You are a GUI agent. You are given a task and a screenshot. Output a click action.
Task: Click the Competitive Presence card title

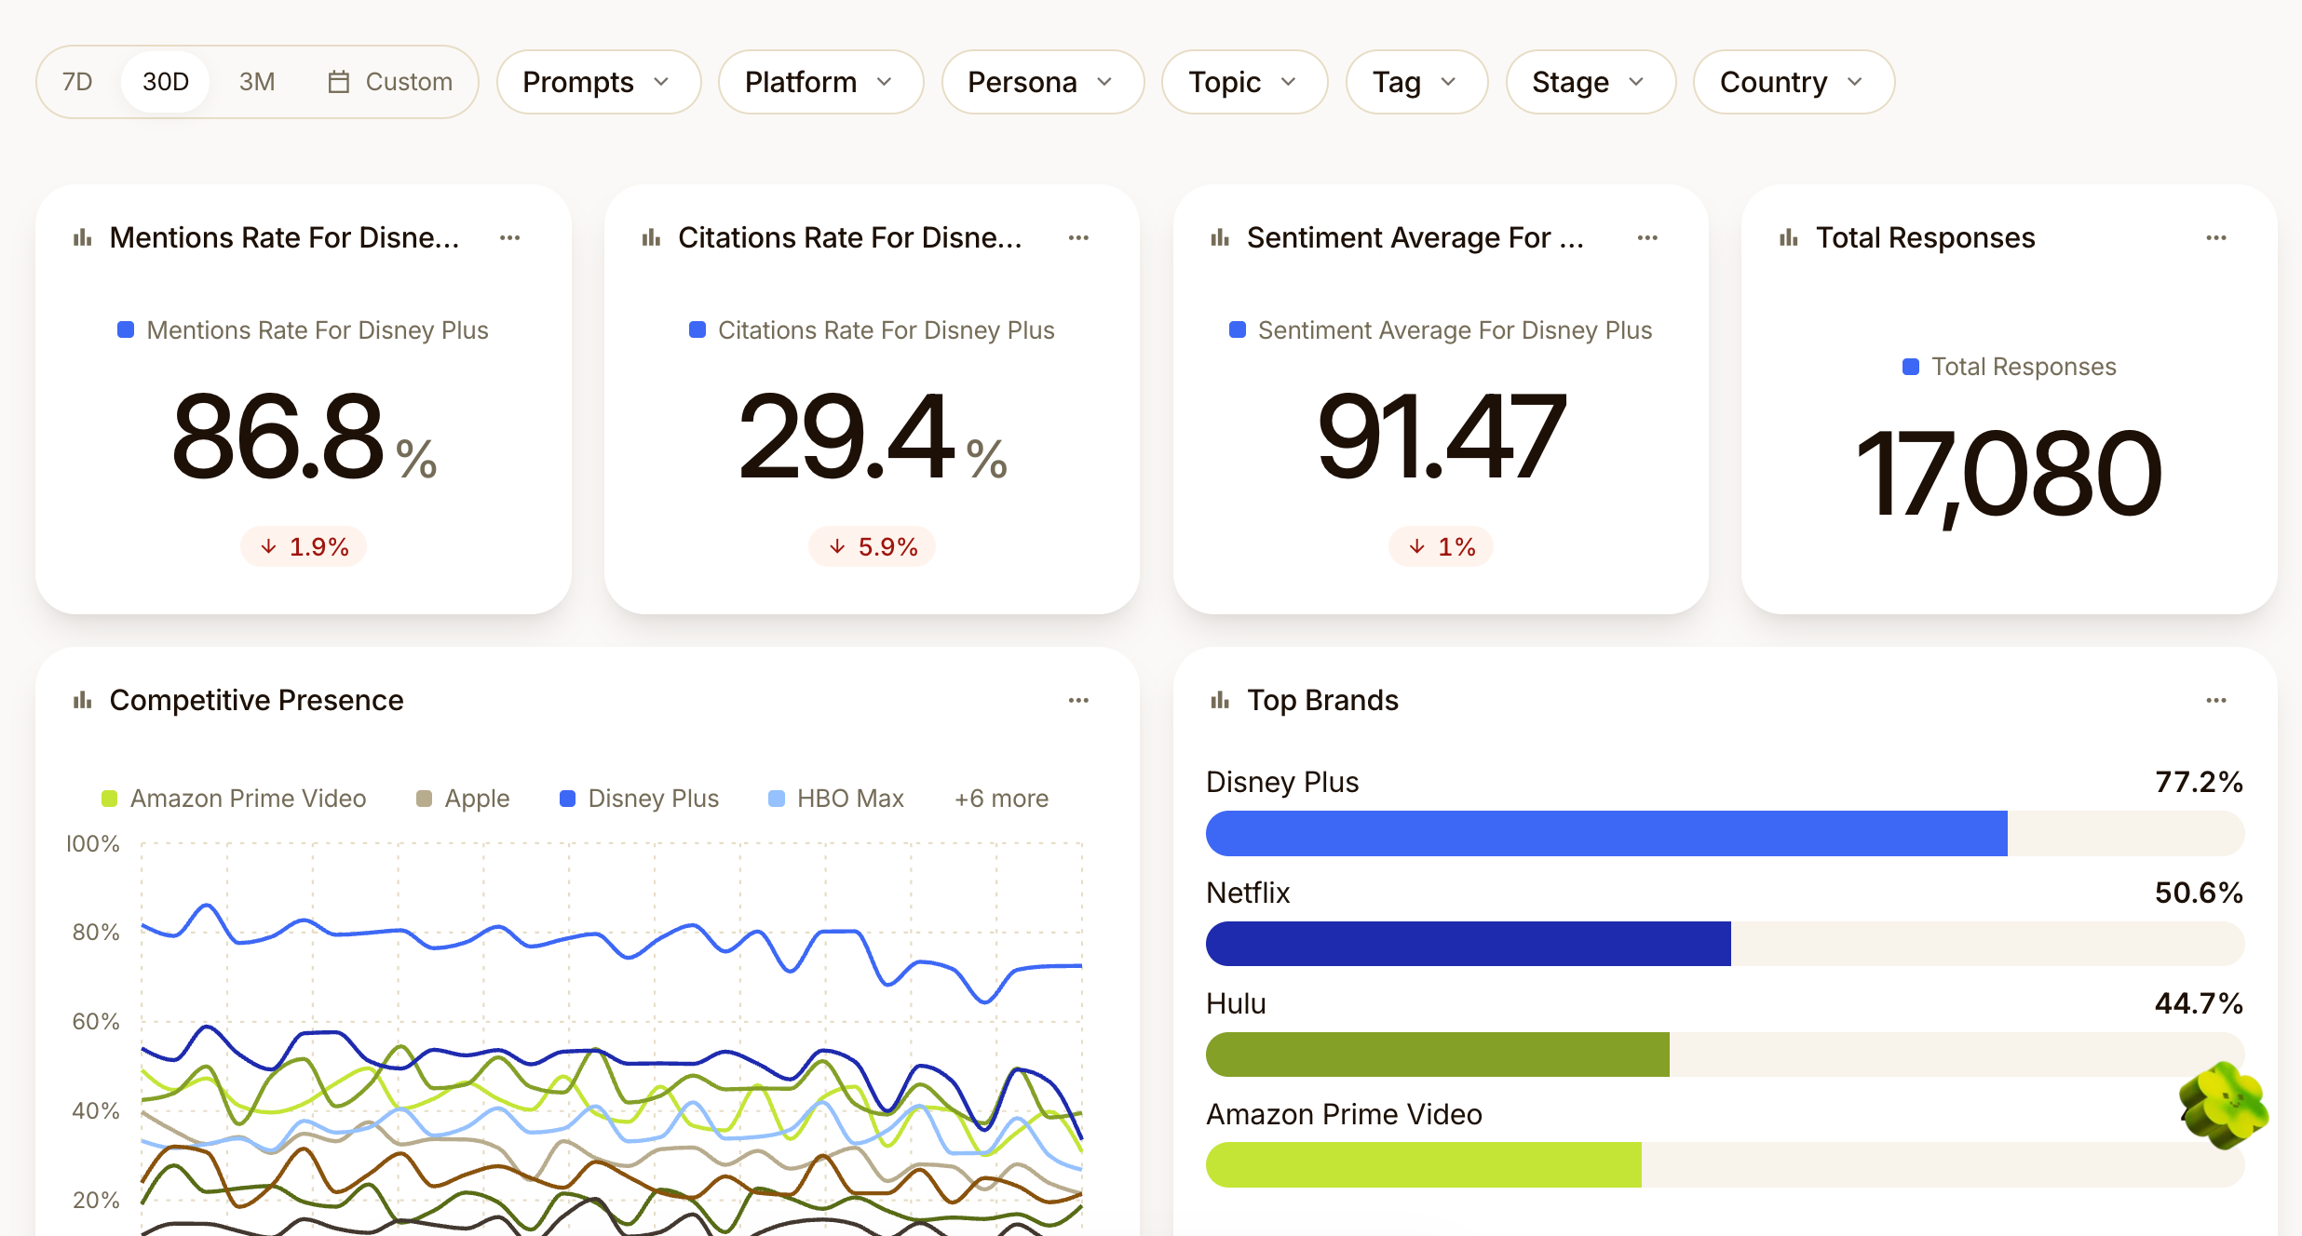256,701
